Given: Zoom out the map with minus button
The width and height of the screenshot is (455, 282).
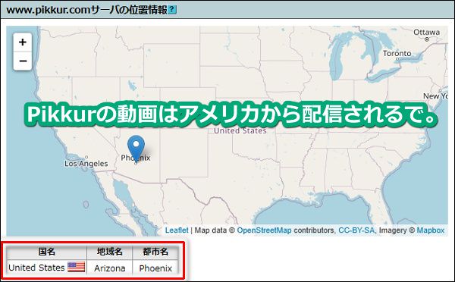Looking at the screenshot, I should tap(22, 61).
